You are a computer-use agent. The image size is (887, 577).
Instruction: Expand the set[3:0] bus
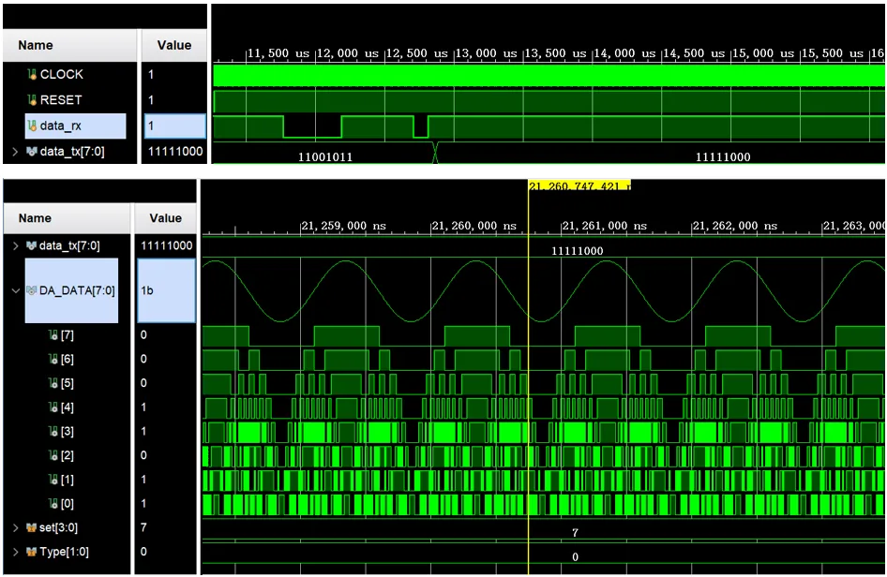[14, 528]
